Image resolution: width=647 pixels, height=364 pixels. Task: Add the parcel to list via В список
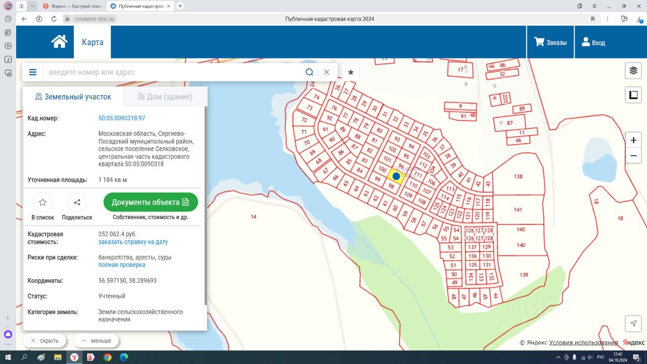tap(43, 203)
